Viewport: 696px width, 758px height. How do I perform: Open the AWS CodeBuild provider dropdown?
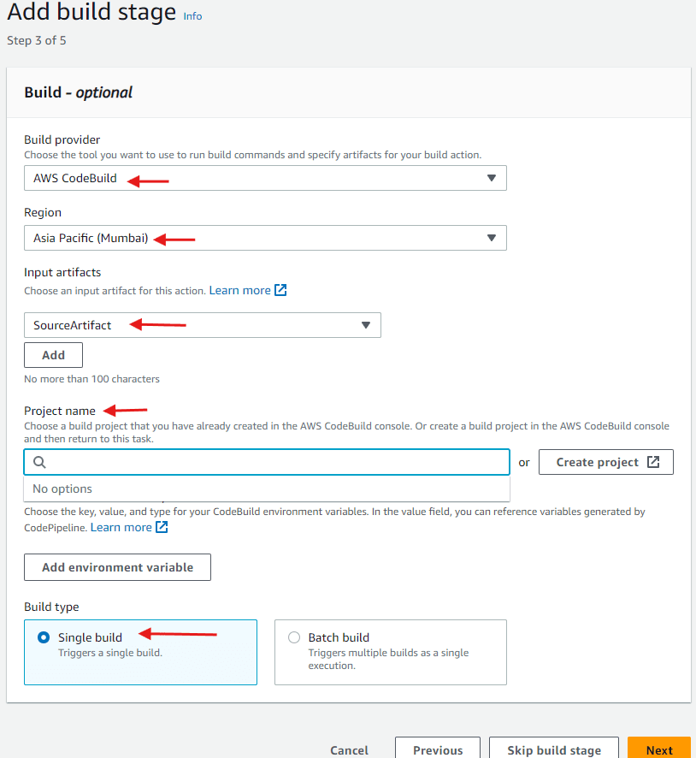(x=265, y=178)
